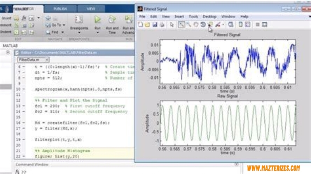Print the figure via the printer icon

(x=162, y=25)
